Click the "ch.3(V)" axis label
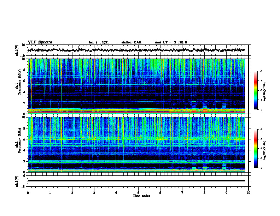 [x=17, y=181]
